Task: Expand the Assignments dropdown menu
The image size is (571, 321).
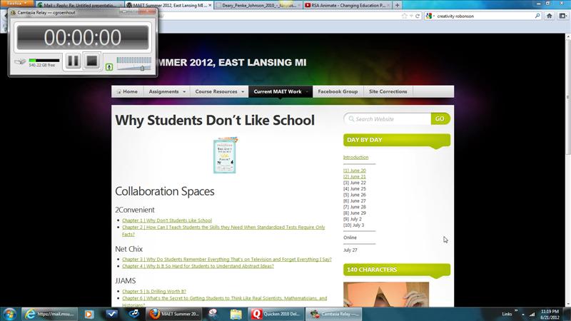Action: [167, 92]
